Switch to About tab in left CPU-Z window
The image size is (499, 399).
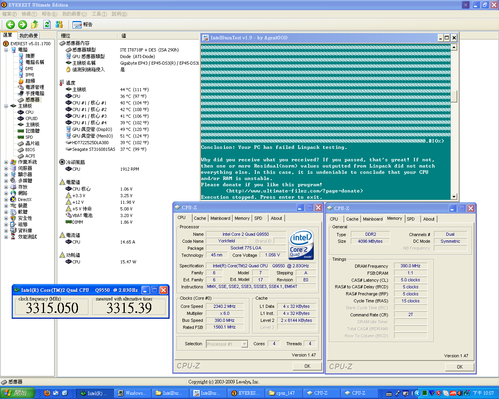coord(276,219)
